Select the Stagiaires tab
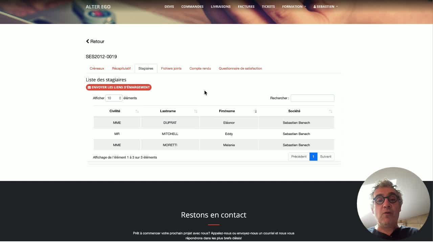The width and height of the screenshot is (433, 243). pyautogui.click(x=146, y=68)
